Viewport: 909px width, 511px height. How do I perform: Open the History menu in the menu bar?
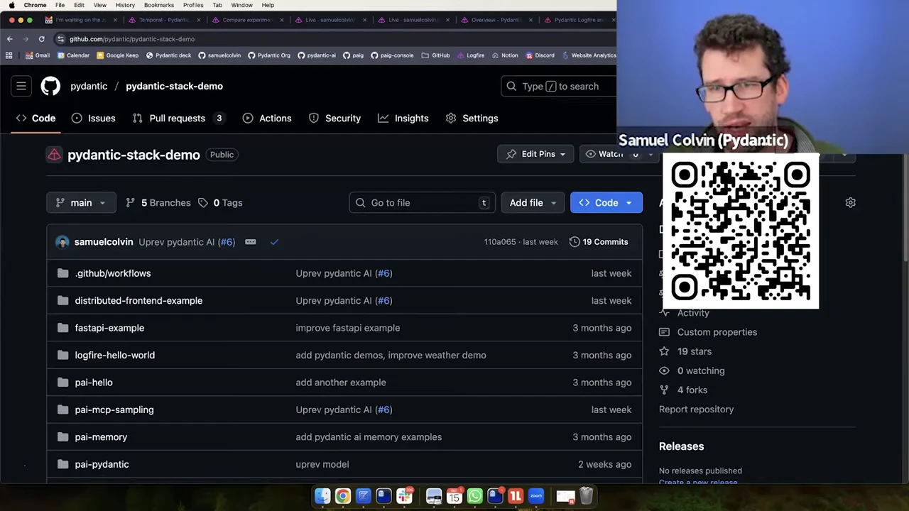[x=125, y=5]
